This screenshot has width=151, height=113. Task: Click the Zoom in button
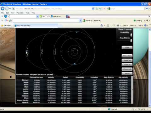(x=127, y=65)
